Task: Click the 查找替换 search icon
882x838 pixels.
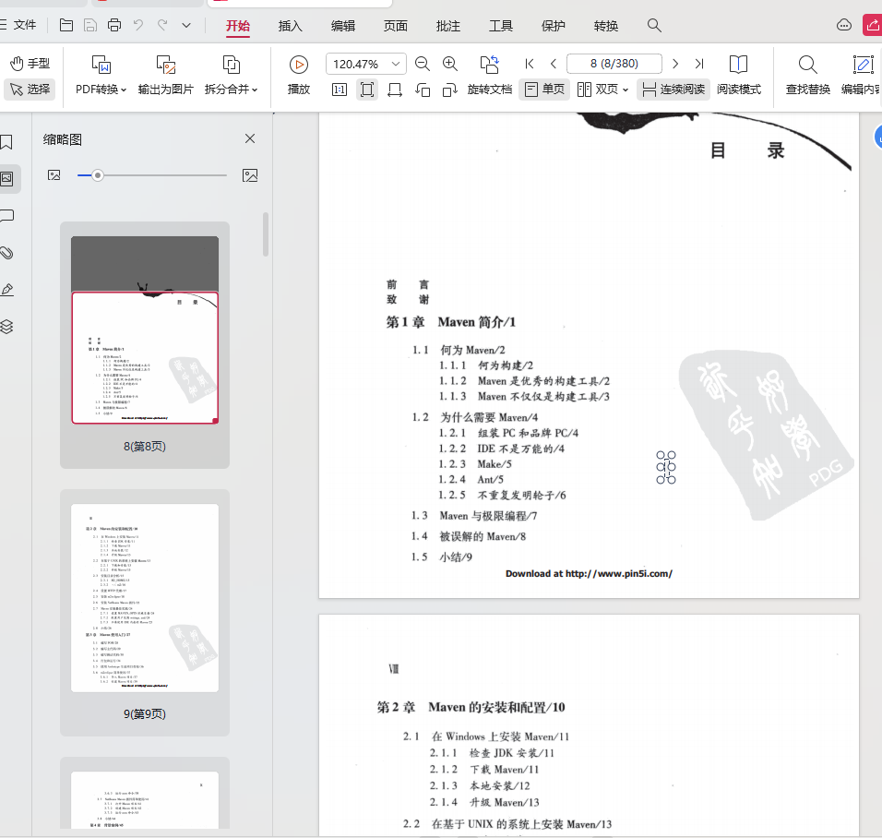Action: [x=807, y=65]
